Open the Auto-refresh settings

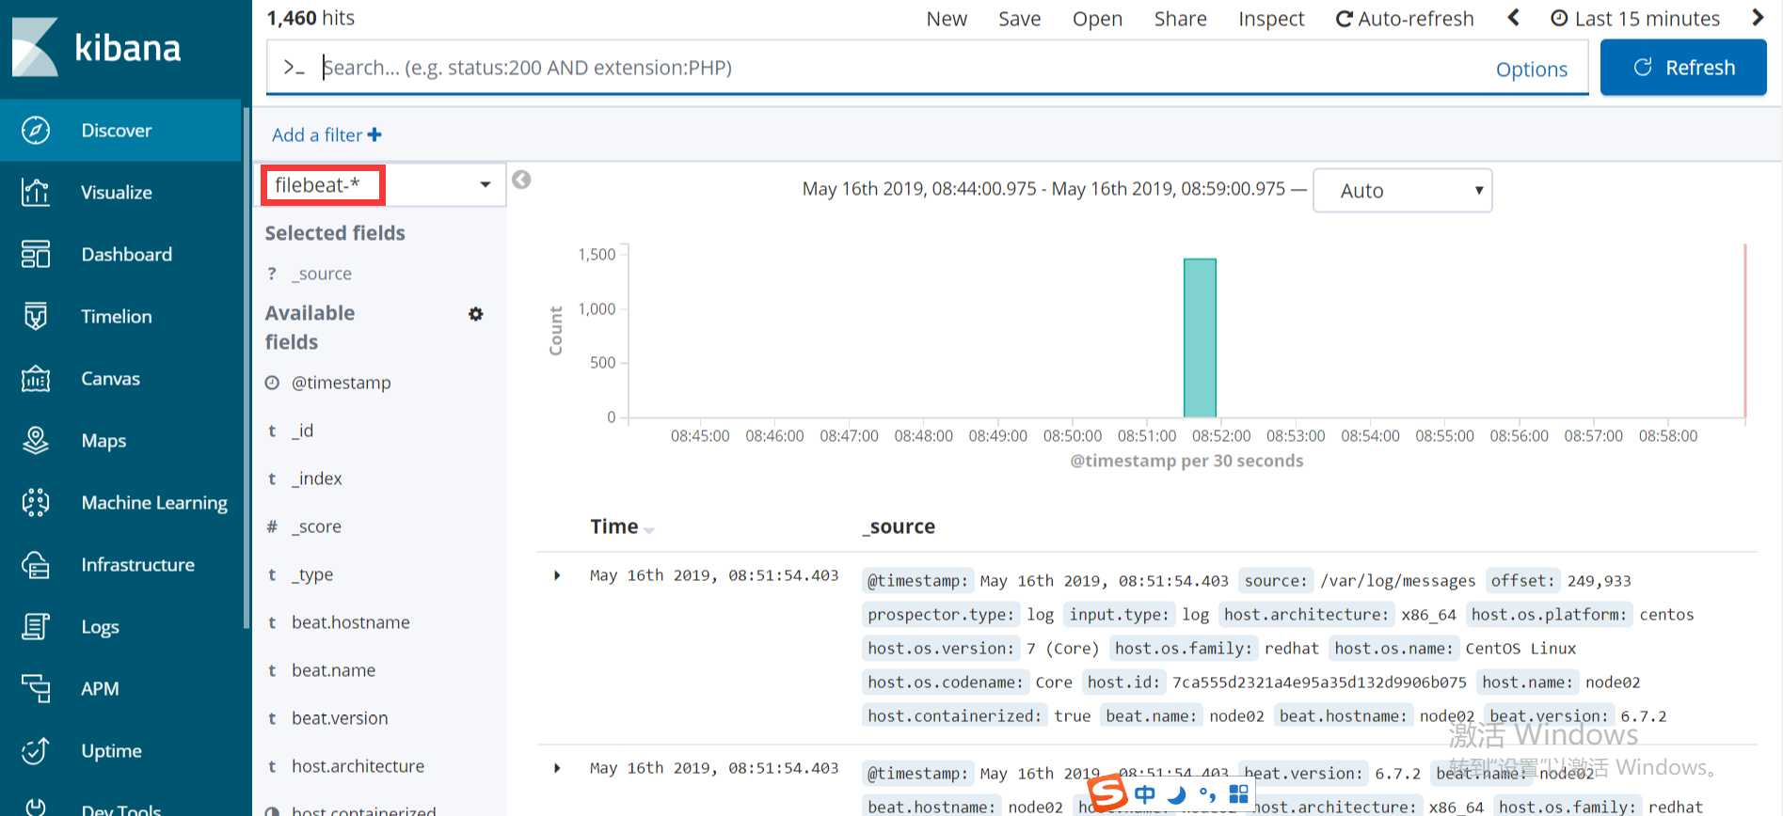coord(1405,19)
